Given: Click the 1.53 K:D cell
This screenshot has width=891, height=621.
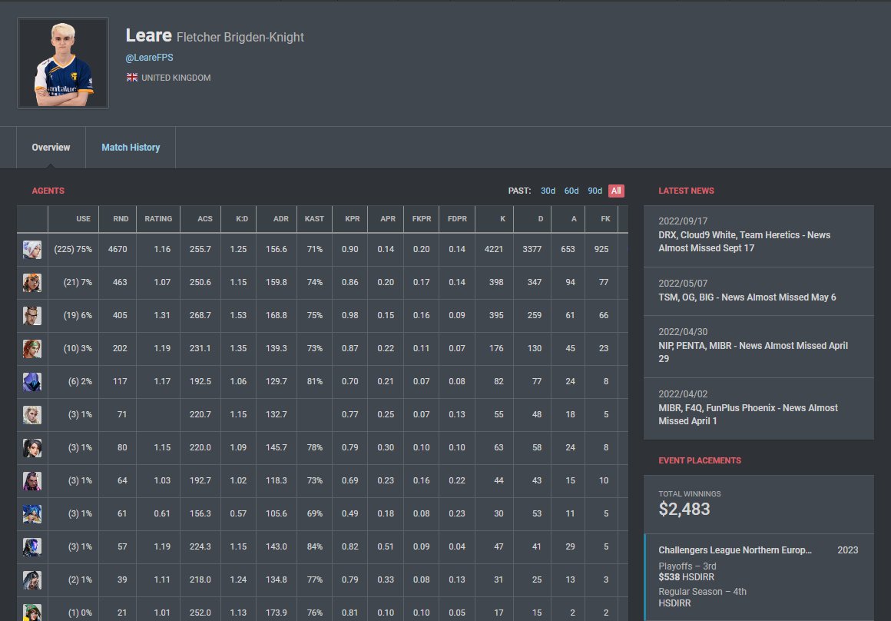Looking at the screenshot, I should (x=238, y=315).
